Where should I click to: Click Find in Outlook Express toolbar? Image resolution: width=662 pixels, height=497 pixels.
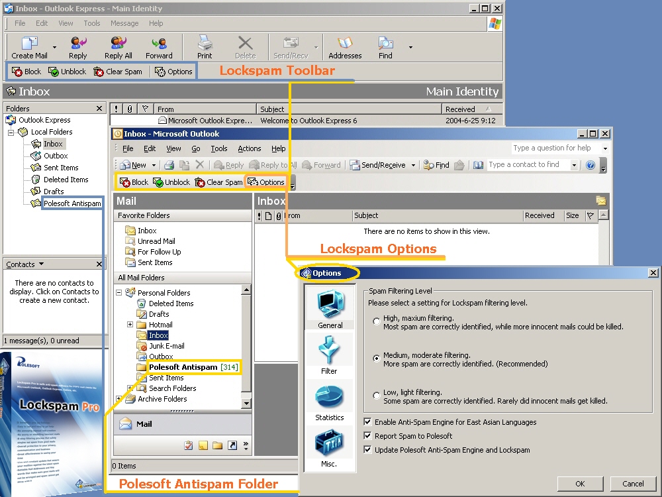coord(385,47)
